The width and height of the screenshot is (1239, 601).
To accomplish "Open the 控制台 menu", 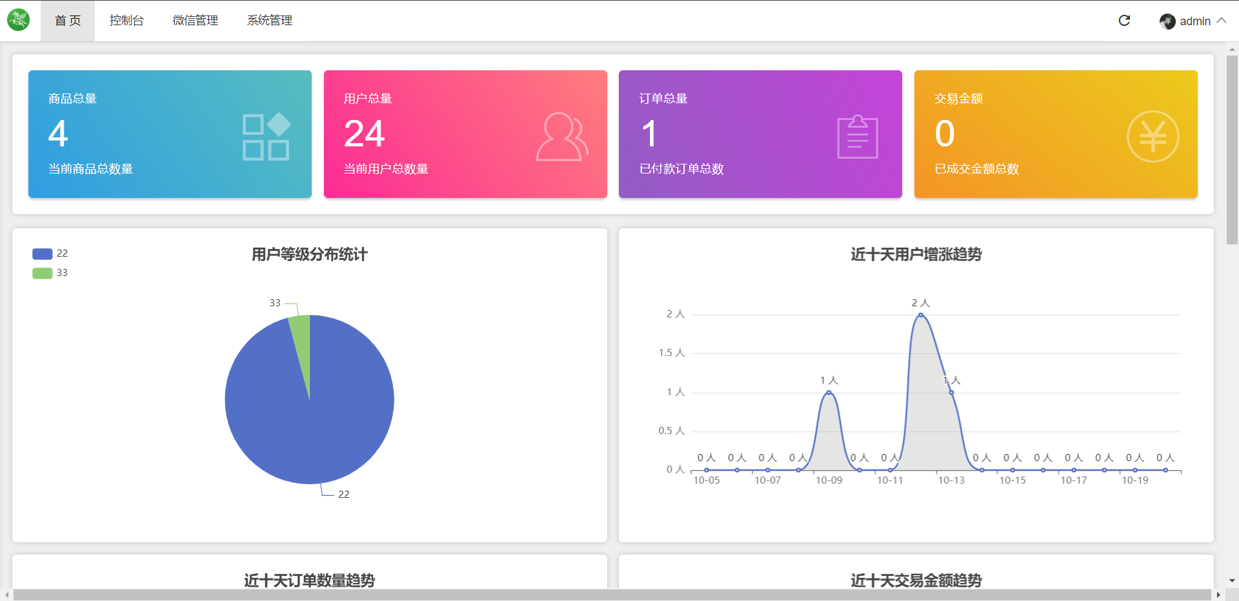I will pyautogui.click(x=126, y=21).
